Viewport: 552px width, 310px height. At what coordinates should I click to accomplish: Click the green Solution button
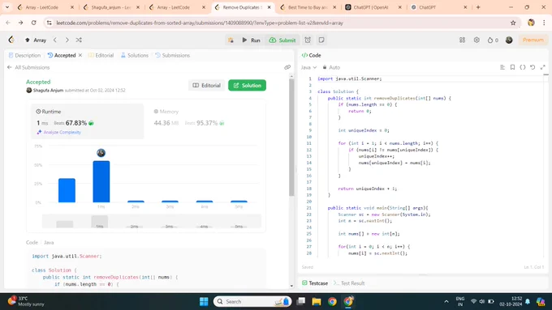coord(247,85)
